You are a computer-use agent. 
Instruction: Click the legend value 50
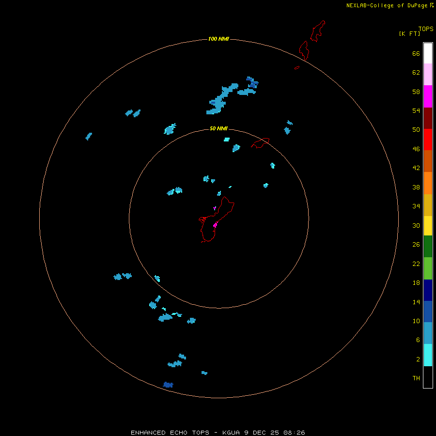coord(416,129)
